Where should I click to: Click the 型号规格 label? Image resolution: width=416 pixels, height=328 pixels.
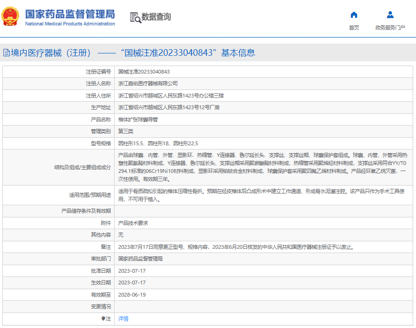101,143
